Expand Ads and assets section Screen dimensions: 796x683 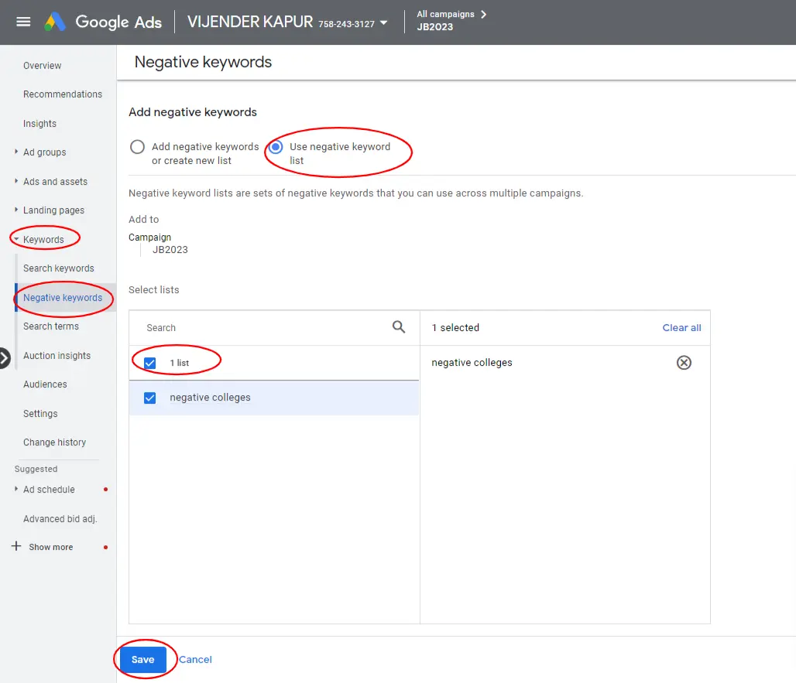tap(16, 181)
